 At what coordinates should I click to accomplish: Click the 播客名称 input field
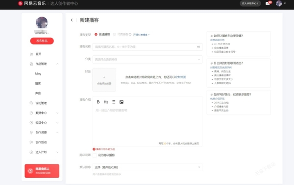[x=147, y=47]
